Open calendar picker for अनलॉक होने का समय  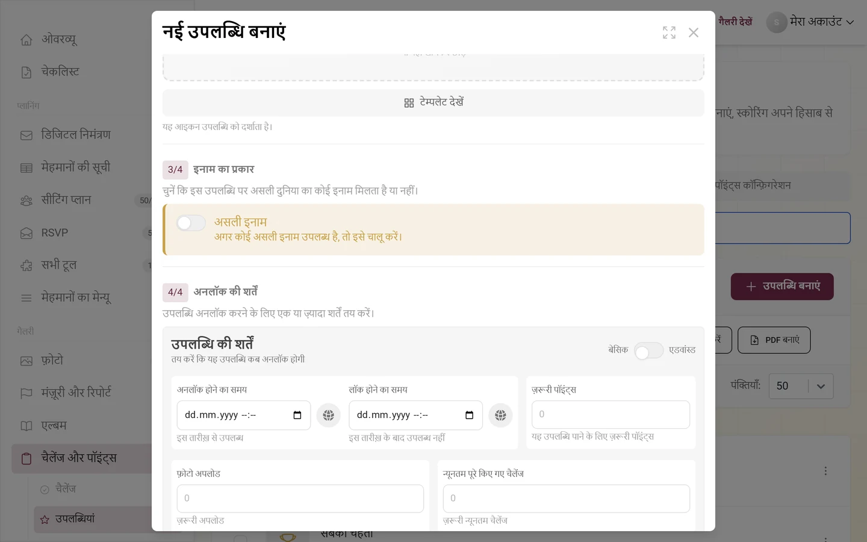[297, 415]
